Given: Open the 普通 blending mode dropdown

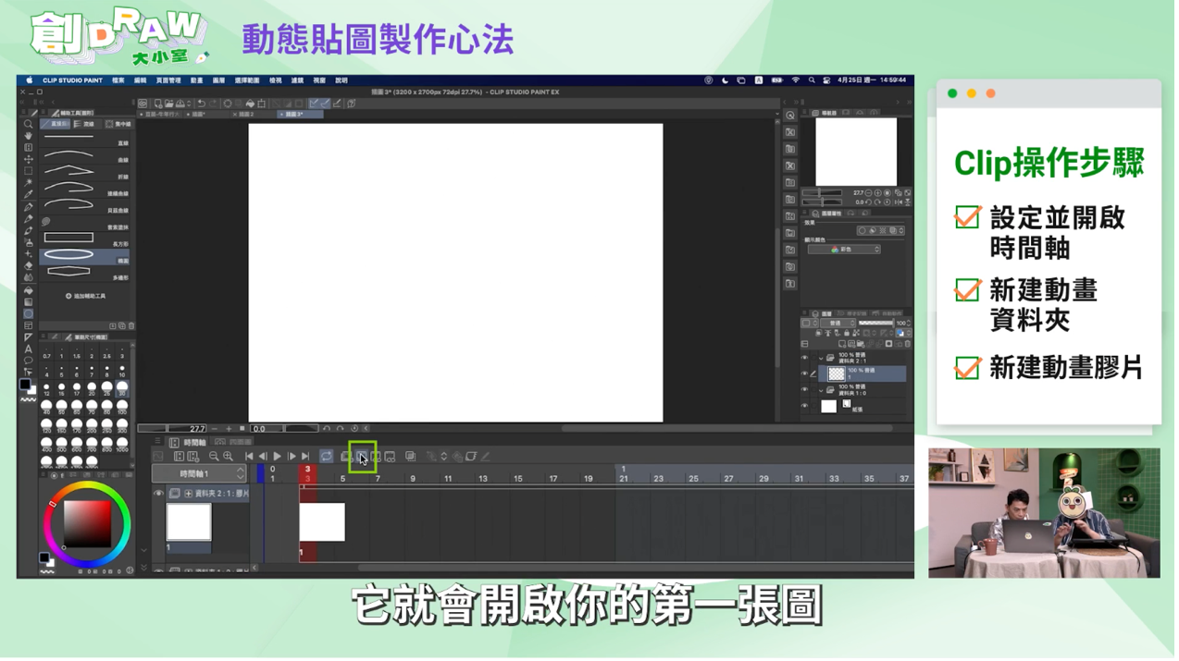Looking at the screenshot, I should click(x=838, y=323).
